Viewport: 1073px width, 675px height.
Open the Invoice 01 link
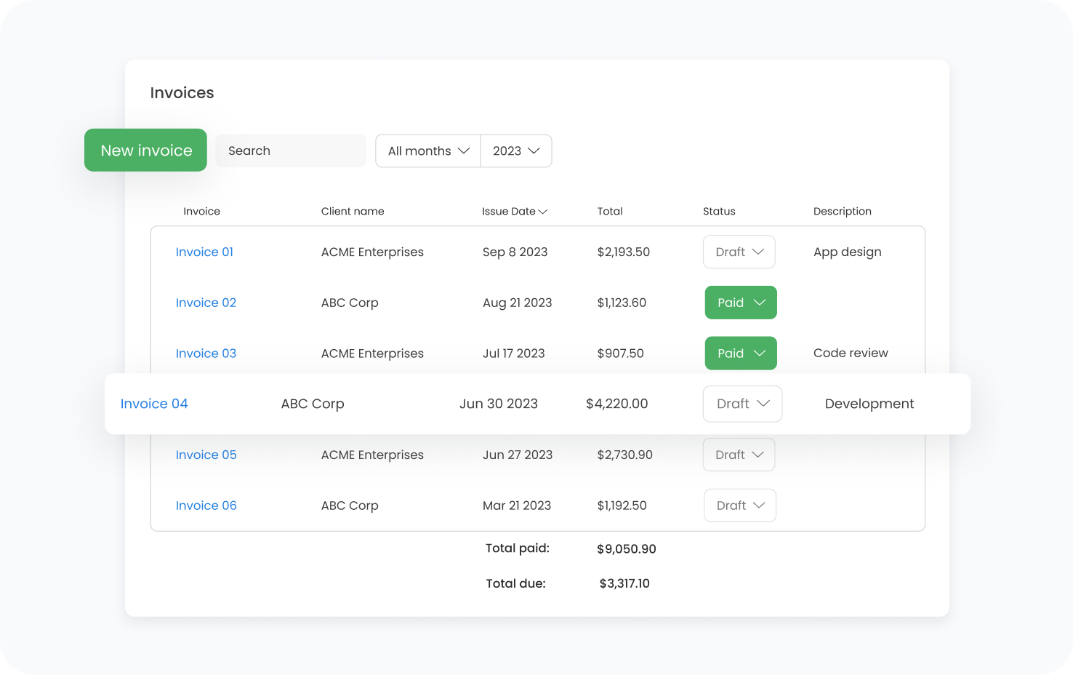(x=204, y=252)
